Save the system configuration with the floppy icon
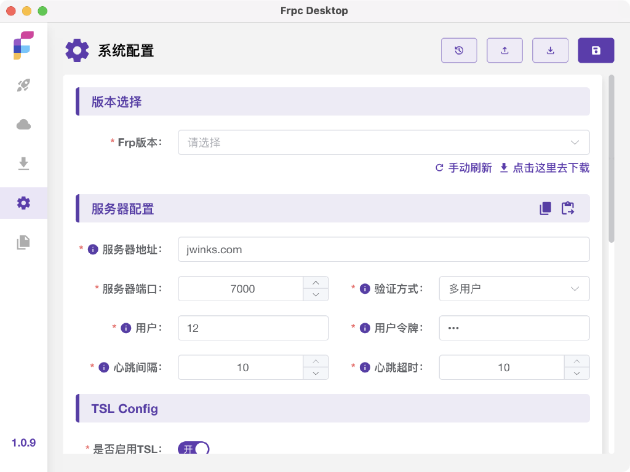The height and width of the screenshot is (472, 630). (x=596, y=50)
